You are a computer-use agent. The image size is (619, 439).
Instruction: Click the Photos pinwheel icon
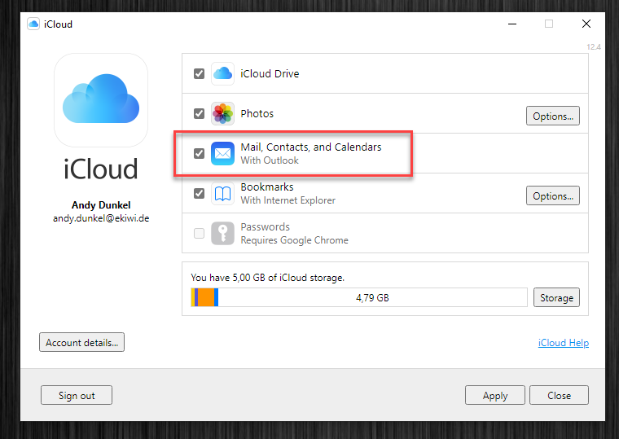(x=222, y=114)
